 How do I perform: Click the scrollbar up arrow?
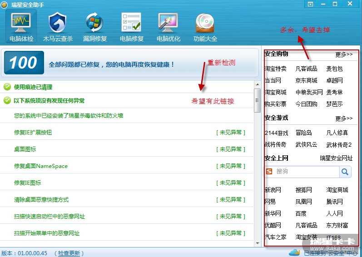click(258, 84)
